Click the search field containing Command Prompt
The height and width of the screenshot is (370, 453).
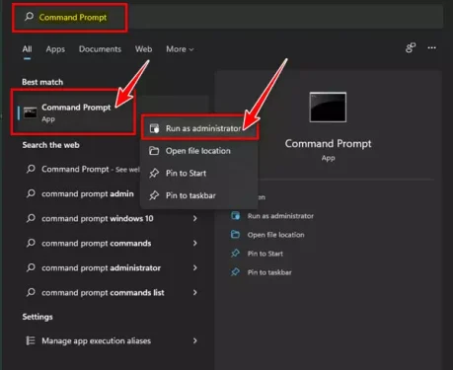(x=228, y=18)
